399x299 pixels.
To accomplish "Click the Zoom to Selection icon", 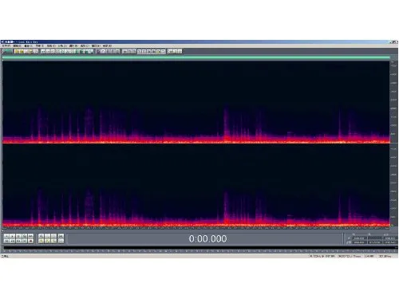I will click(41, 241).
